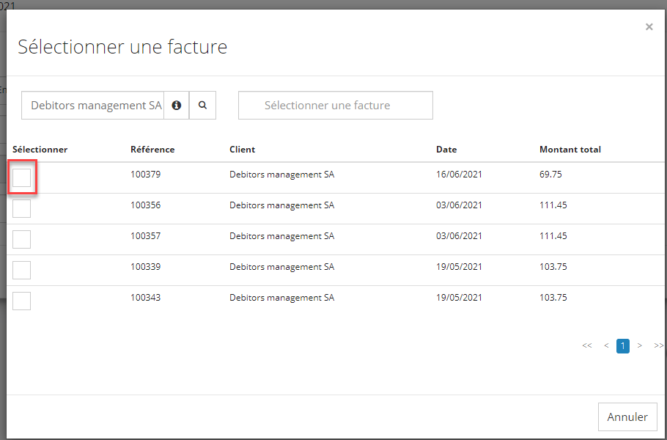Enable the checkbox for invoice 100343
The height and width of the screenshot is (440, 667).
coord(22,301)
